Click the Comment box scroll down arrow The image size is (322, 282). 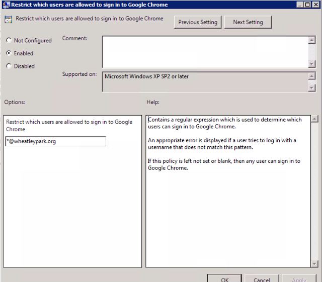click(x=312, y=64)
